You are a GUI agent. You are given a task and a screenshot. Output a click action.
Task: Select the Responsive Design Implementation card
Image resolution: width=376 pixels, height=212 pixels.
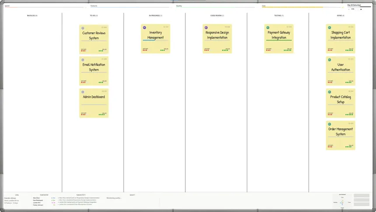coord(217,39)
